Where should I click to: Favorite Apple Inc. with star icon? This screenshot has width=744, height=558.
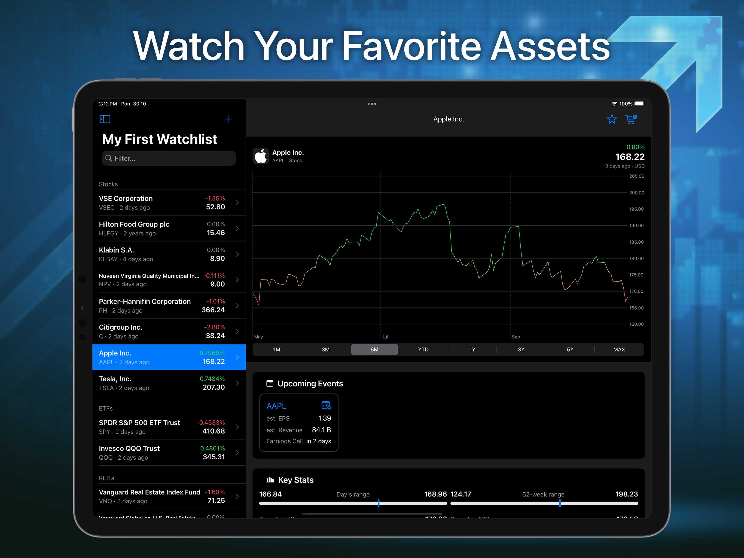612,119
